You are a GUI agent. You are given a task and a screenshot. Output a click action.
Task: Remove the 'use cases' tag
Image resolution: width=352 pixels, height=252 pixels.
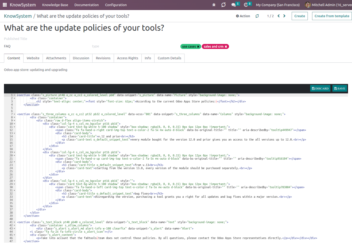(x=198, y=46)
